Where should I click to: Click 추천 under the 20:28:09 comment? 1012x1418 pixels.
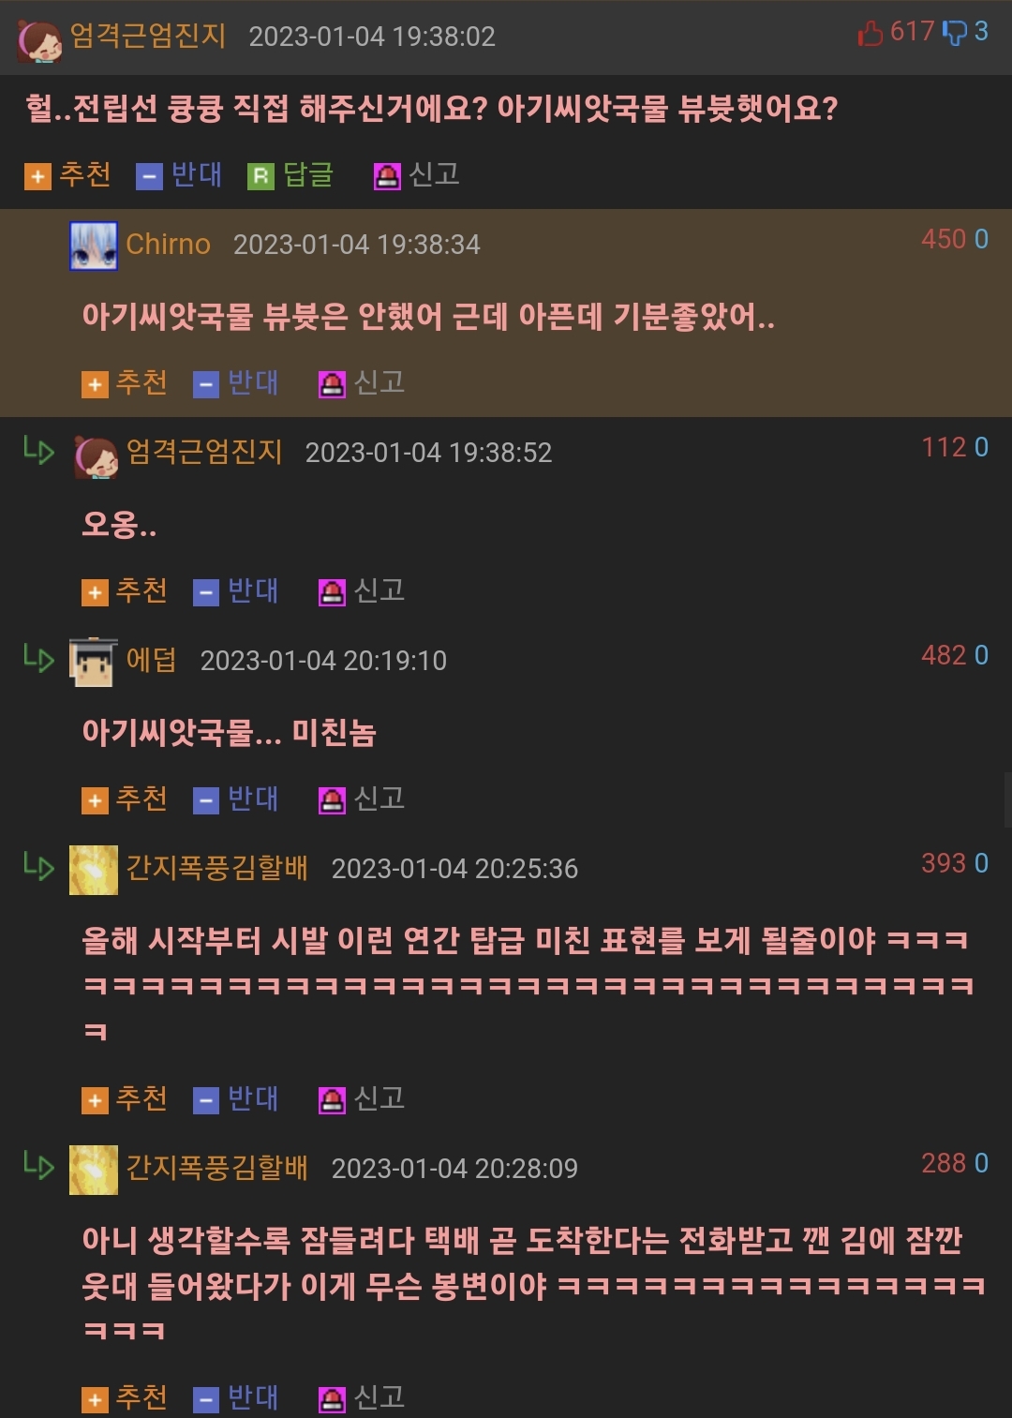(x=125, y=1397)
